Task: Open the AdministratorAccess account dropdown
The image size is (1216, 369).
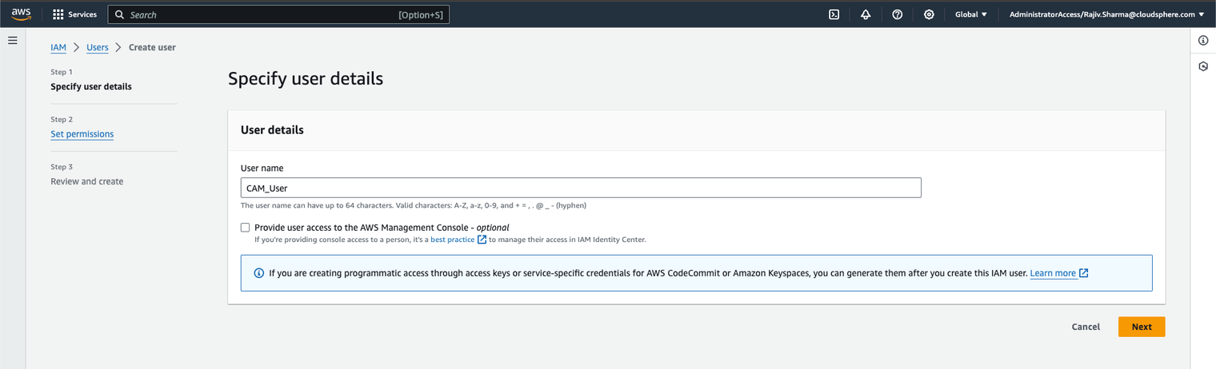Action: (x=1107, y=14)
